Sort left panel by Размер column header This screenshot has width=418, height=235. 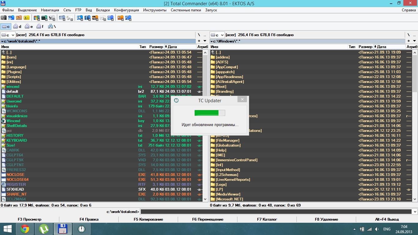point(156,47)
